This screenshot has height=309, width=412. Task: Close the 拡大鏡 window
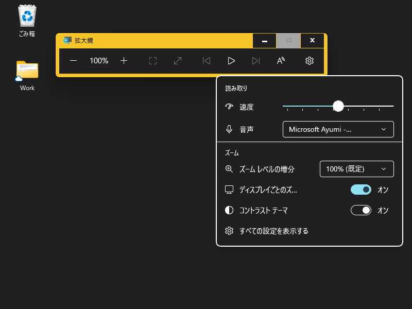tap(312, 41)
